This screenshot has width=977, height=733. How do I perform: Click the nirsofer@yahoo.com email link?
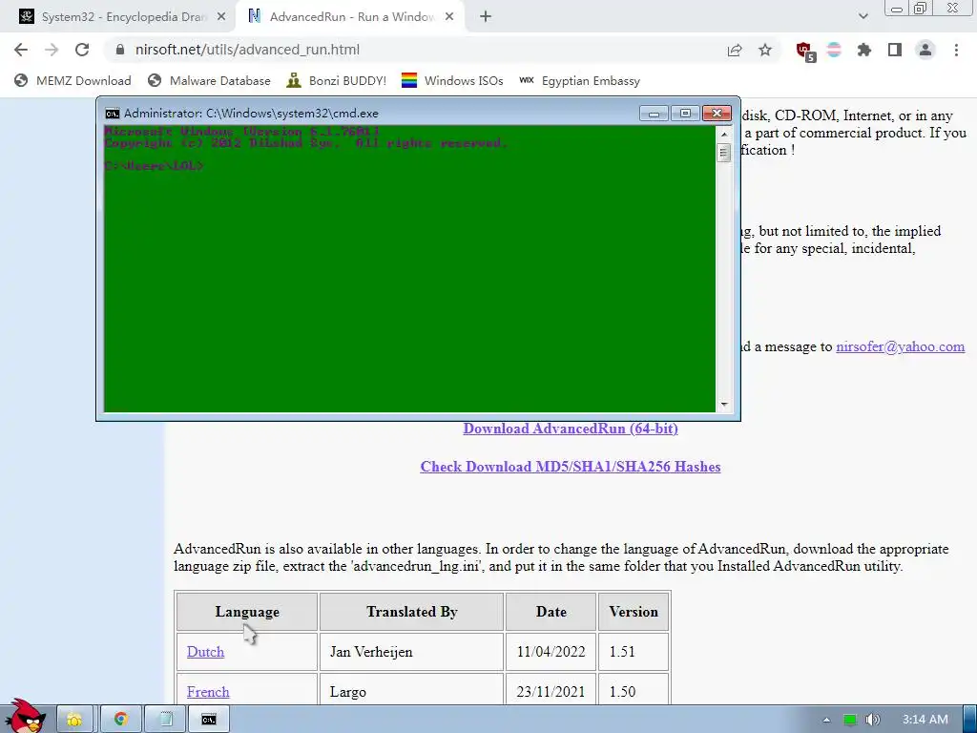[900, 346]
